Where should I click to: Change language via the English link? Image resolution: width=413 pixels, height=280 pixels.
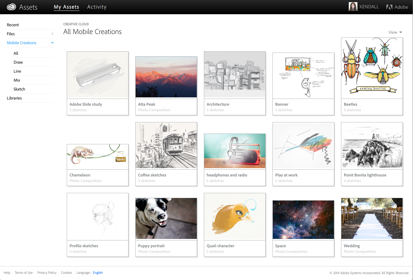coord(98,273)
